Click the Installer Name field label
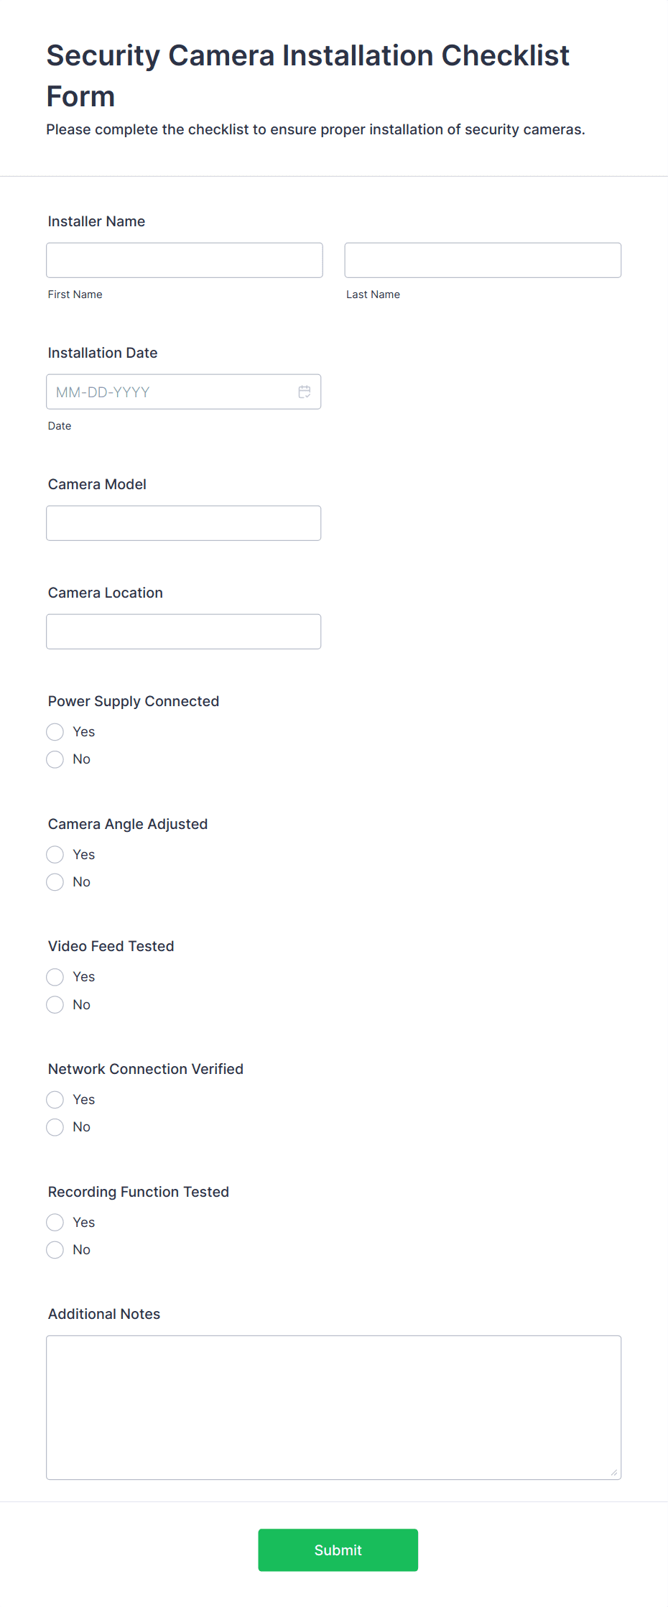The width and height of the screenshot is (668, 1607). pos(96,221)
